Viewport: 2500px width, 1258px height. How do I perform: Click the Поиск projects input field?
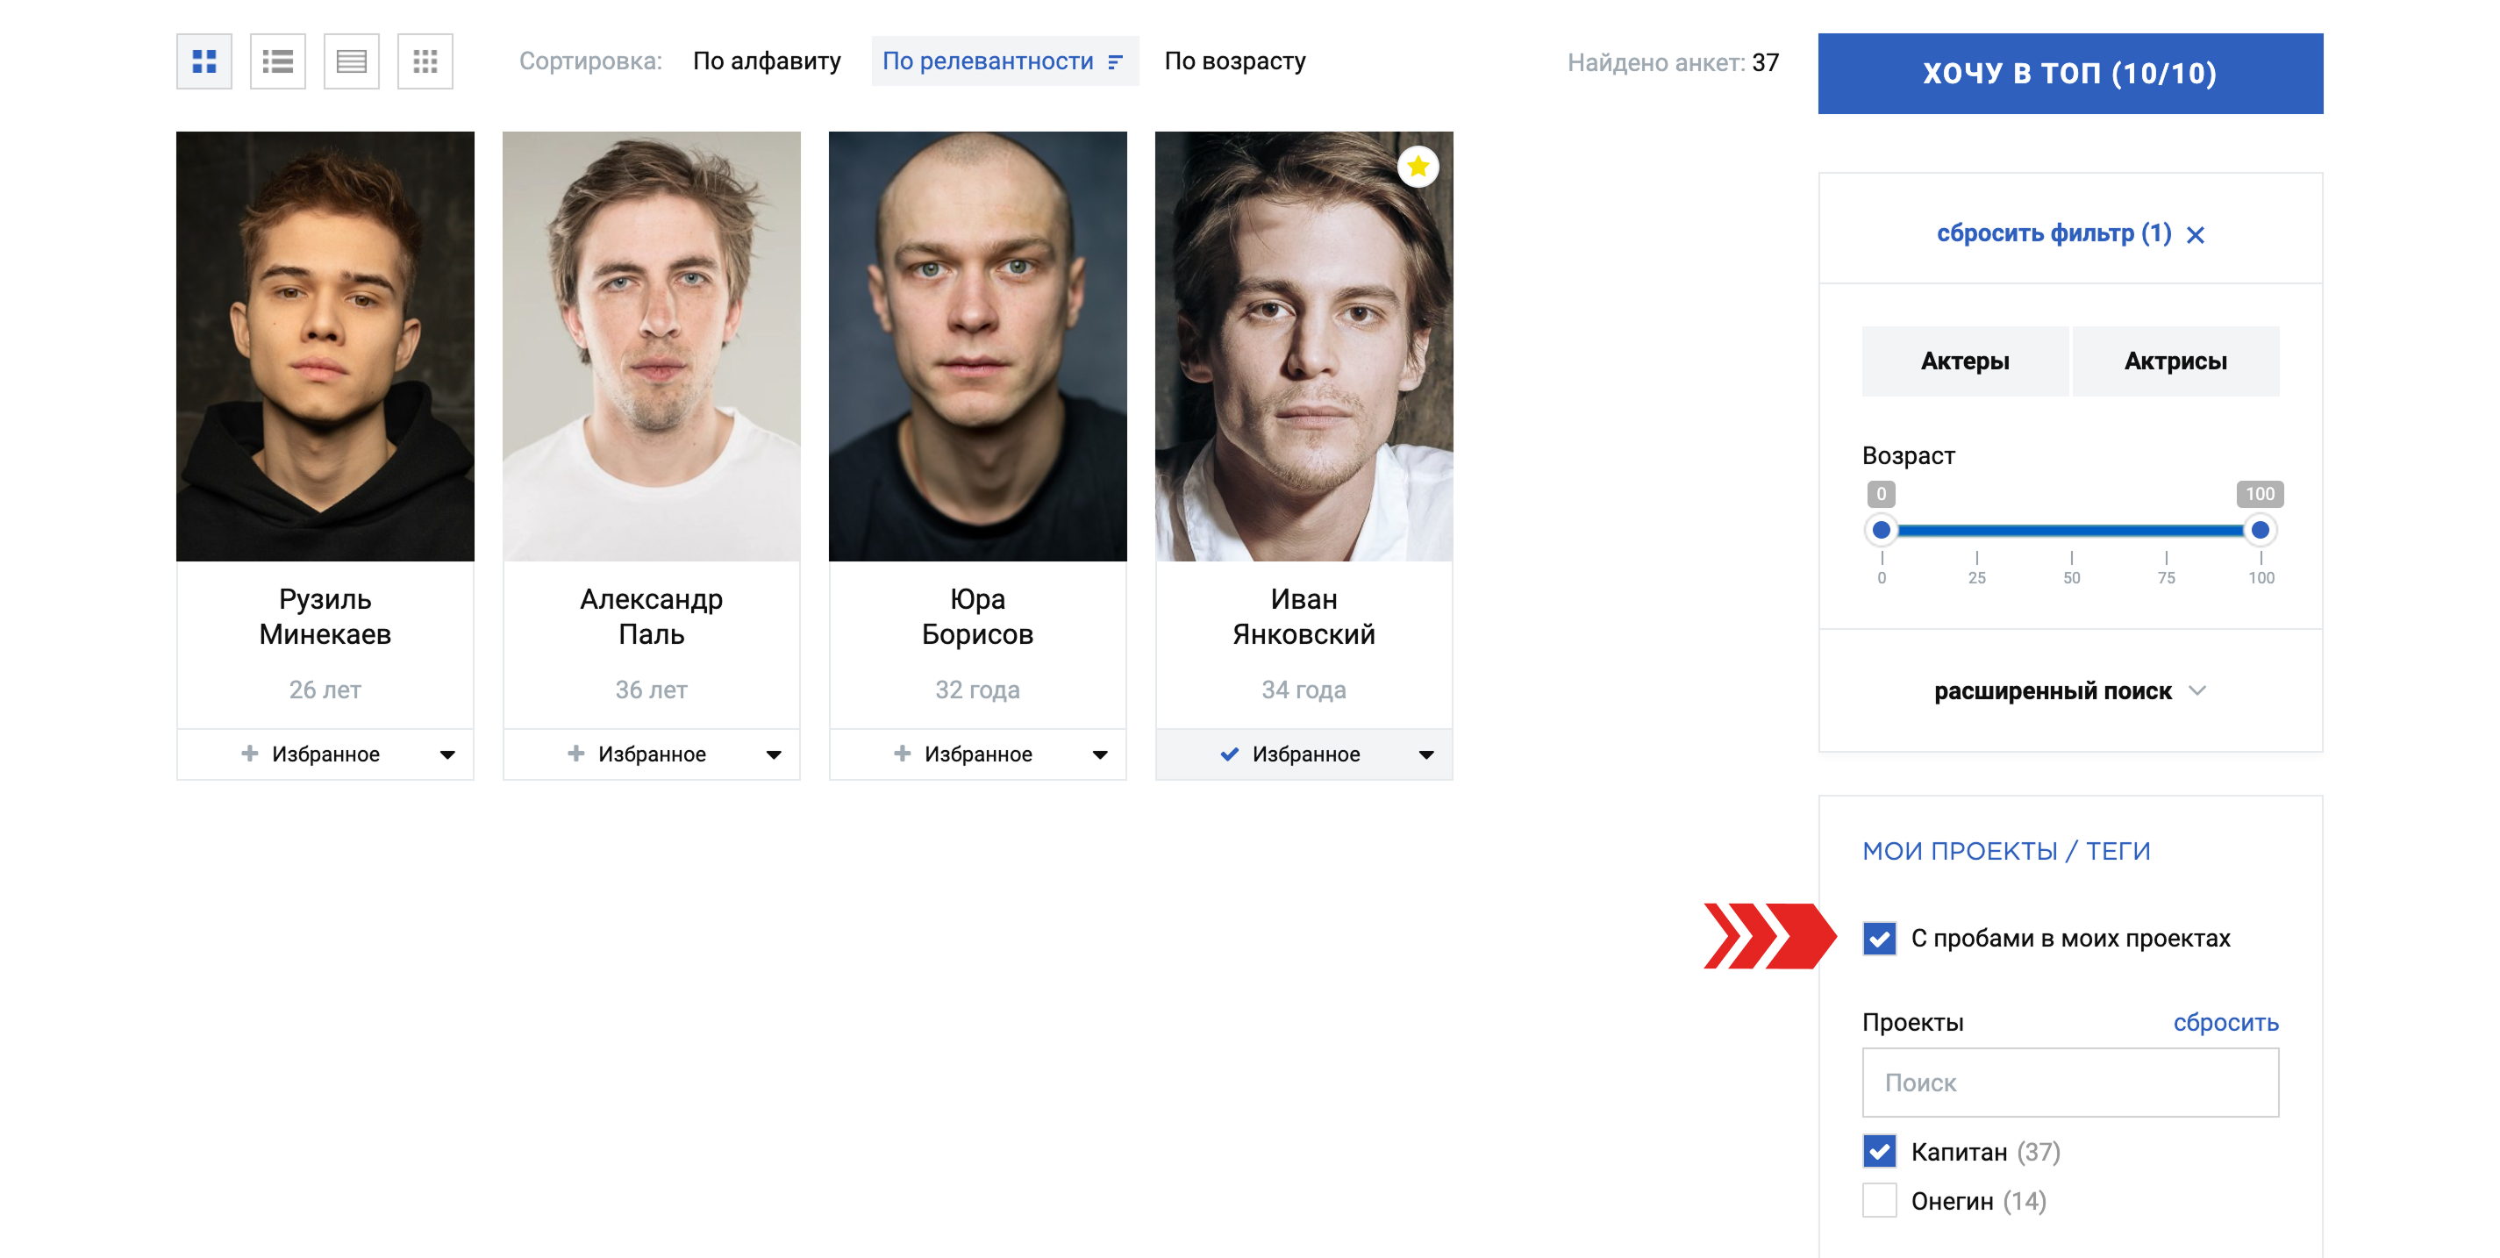[2070, 1083]
